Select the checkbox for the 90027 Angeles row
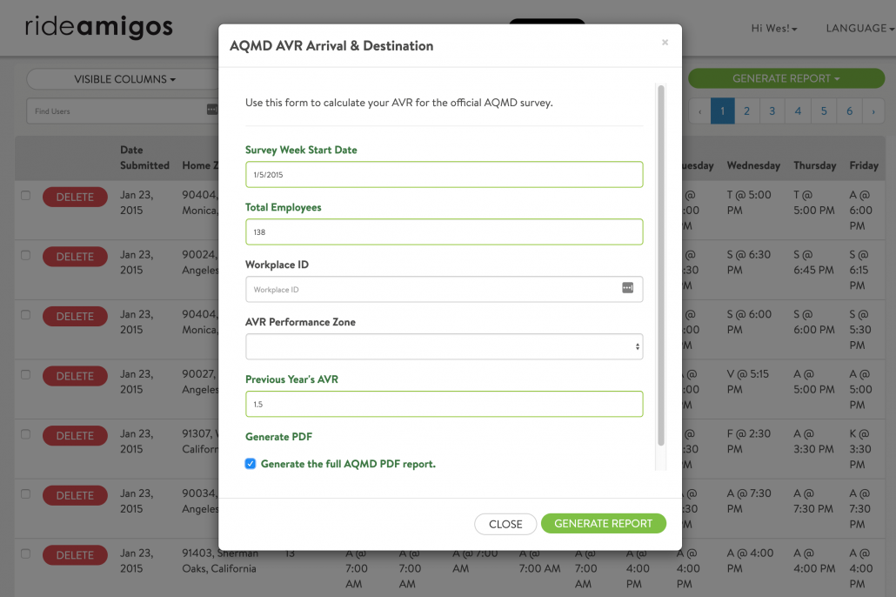This screenshot has width=896, height=597. (x=26, y=374)
